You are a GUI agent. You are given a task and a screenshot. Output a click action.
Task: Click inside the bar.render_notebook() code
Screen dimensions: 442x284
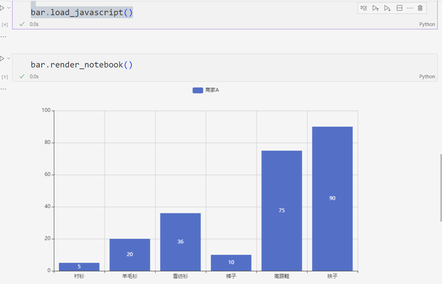point(82,64)
